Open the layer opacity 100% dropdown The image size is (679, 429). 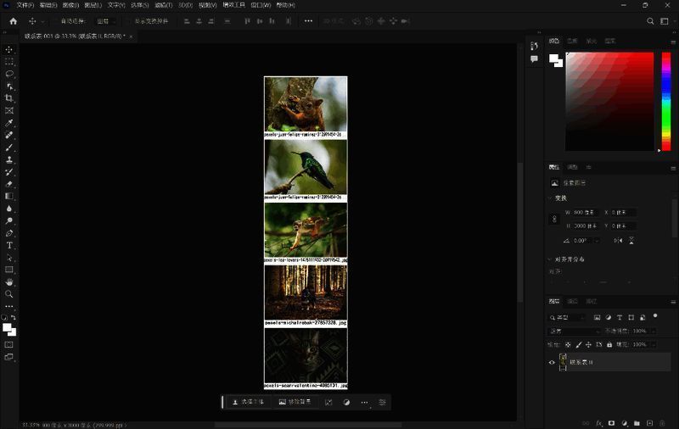point(652,331)
